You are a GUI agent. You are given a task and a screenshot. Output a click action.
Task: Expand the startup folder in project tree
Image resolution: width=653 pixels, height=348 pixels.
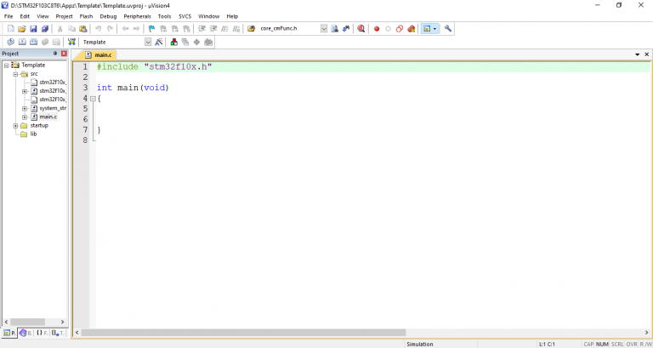pyautogui.click(x=14, y=125)
